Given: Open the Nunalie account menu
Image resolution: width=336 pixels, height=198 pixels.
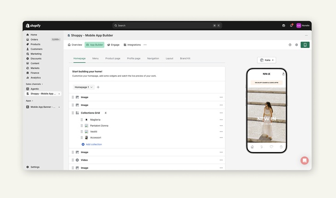Looking at the screenshot, I should [303, 25].
